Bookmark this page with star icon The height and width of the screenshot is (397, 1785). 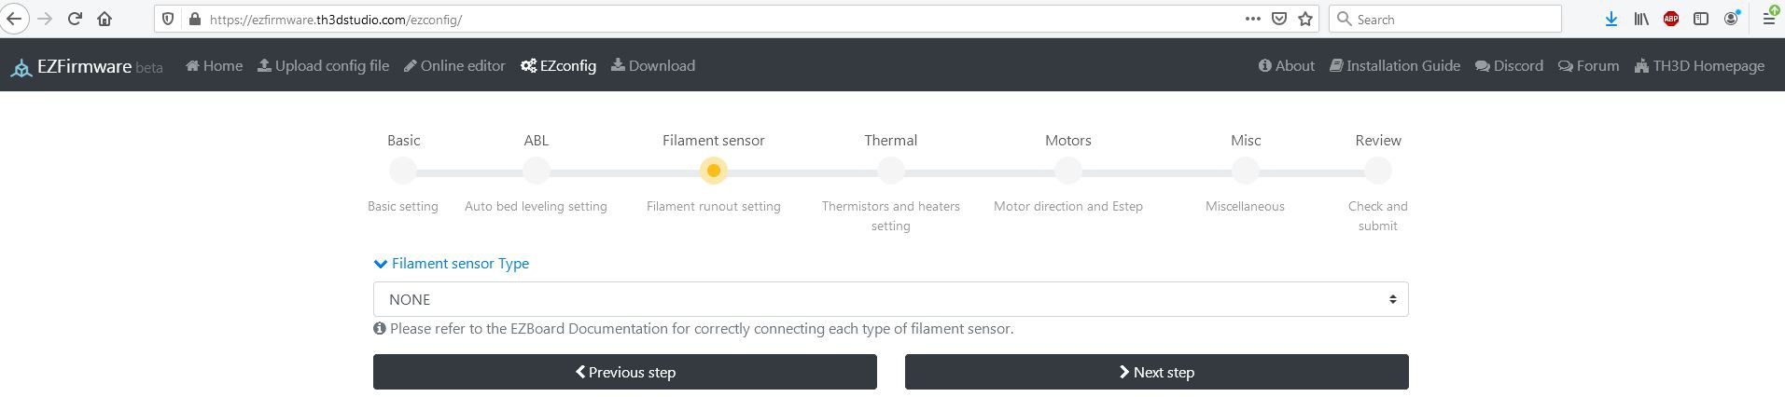point(1305,19)
